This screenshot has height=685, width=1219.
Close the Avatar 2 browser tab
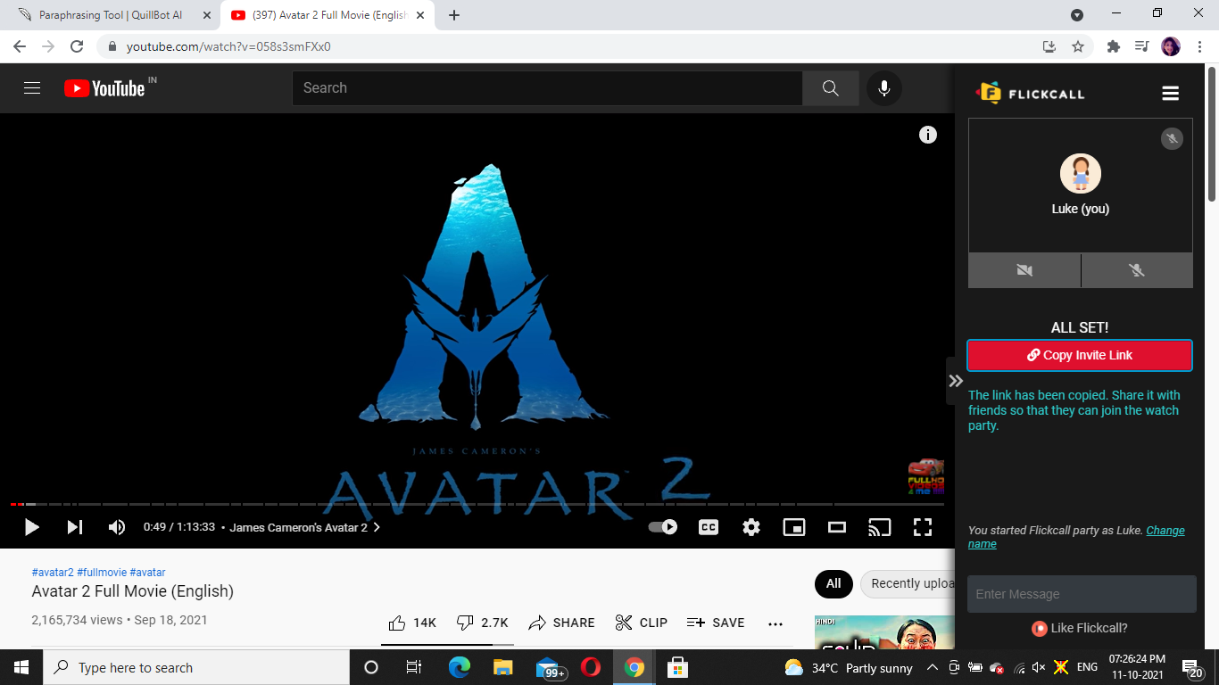(420, 15)
